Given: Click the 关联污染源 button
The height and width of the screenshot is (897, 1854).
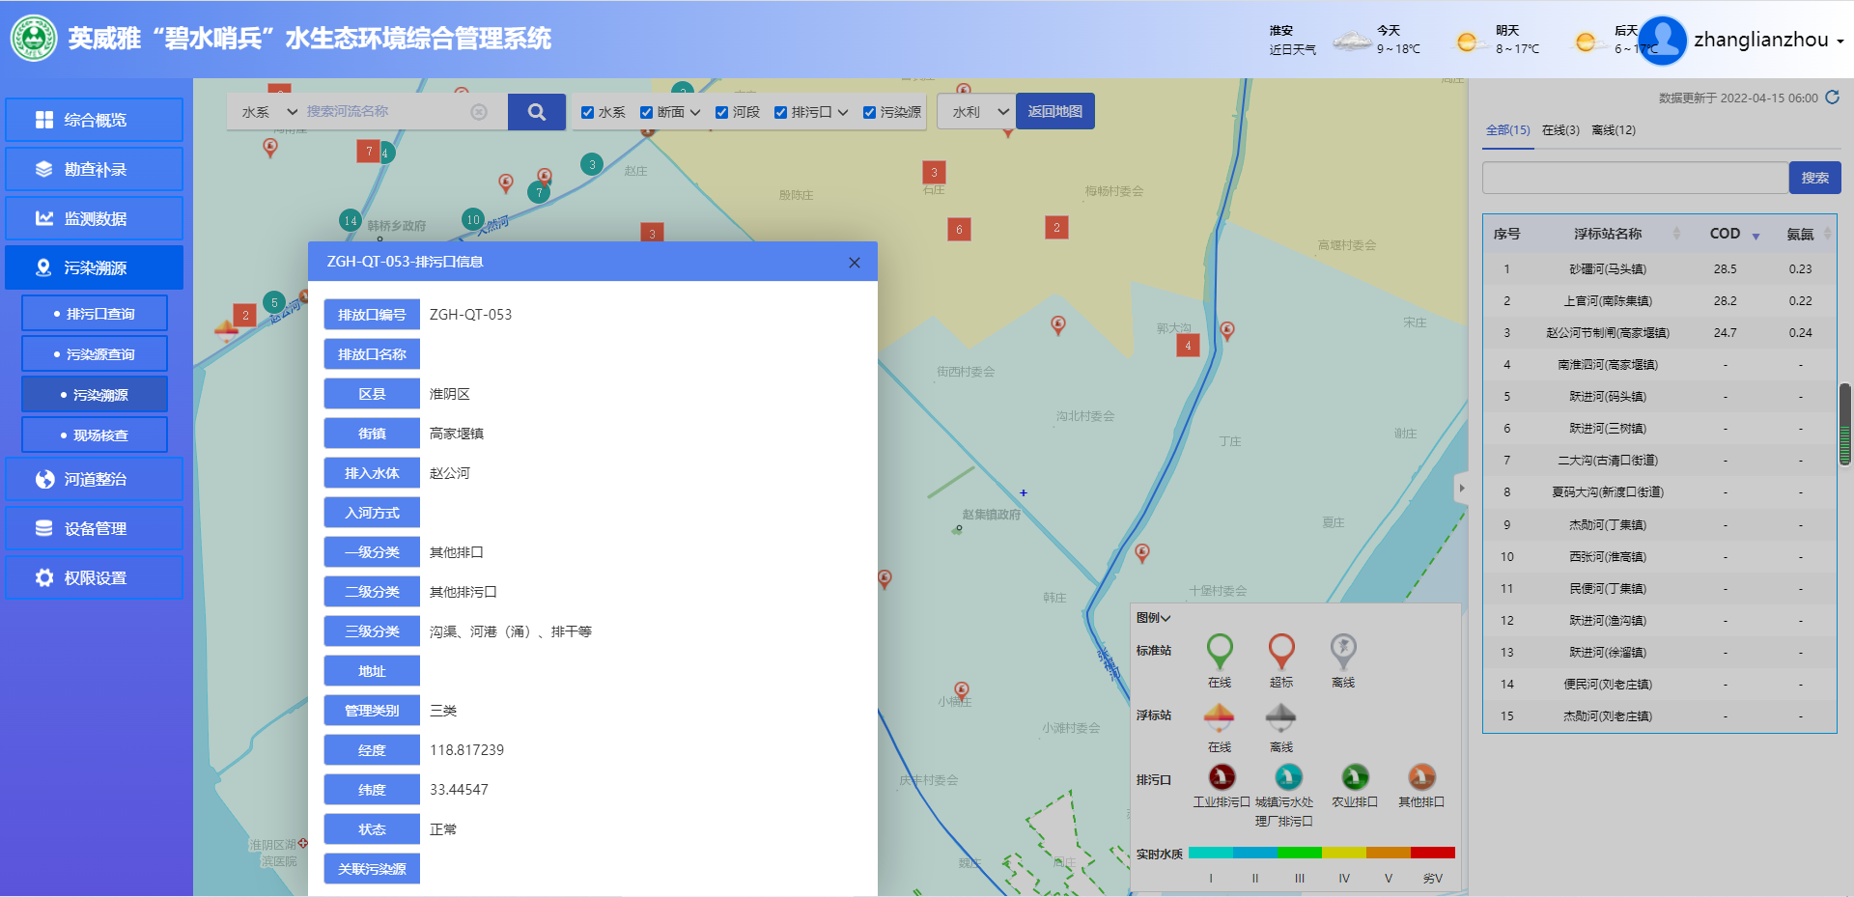Looking at the screenshot, I should [372, 869].
